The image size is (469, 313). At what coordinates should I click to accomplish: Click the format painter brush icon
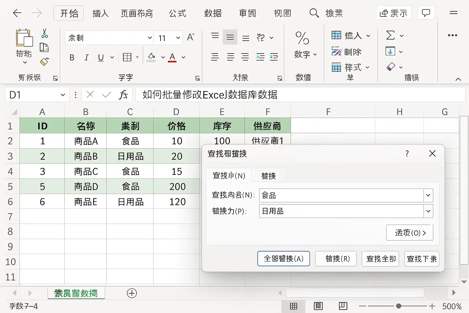pos(44,61)
